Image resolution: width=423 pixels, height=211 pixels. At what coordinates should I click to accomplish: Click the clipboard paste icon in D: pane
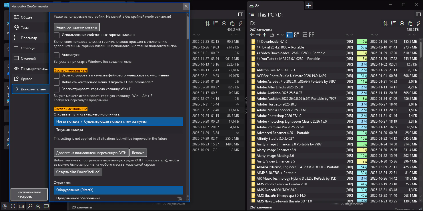pyautogui.click(x=410, y=23)
